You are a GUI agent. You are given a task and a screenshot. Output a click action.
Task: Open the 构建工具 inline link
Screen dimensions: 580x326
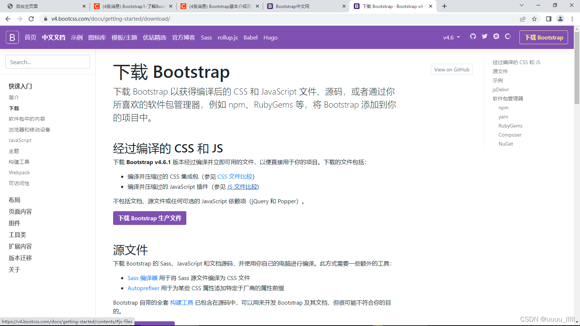182,302
